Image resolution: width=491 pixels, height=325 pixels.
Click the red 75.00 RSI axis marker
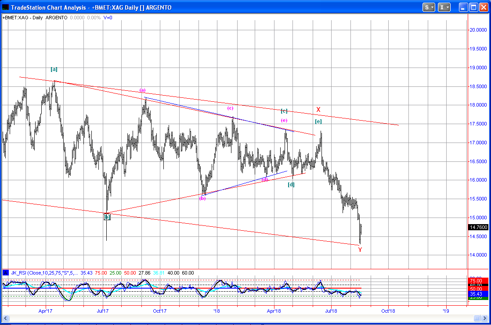(x=478, y=281)
